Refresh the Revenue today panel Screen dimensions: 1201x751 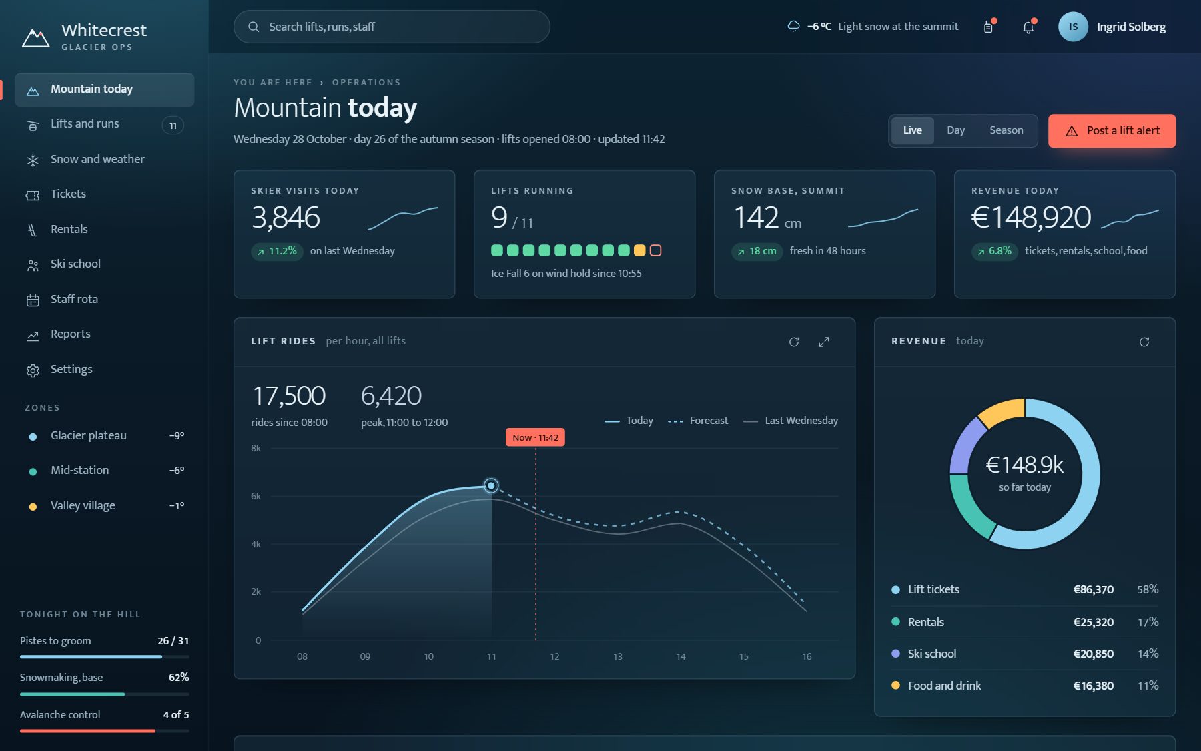[x=1144, y=342]
